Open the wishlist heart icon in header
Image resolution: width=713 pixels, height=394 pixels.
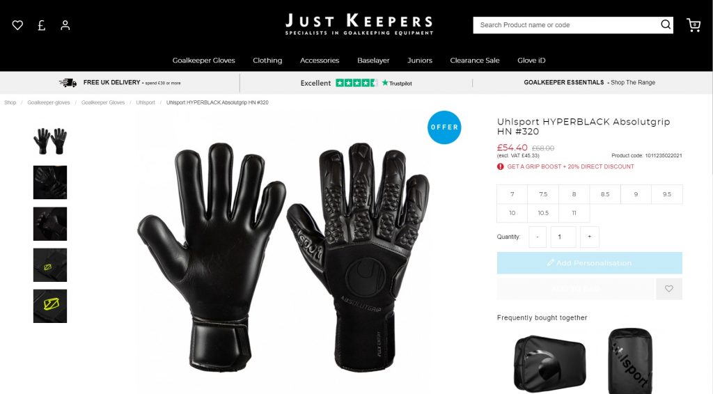point(17,25)
